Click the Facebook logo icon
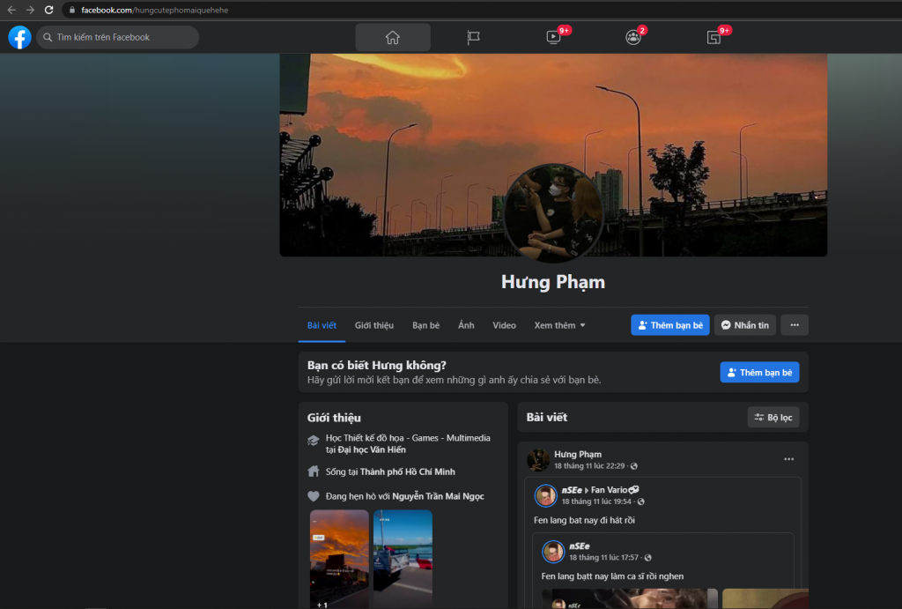 (19, 37)
